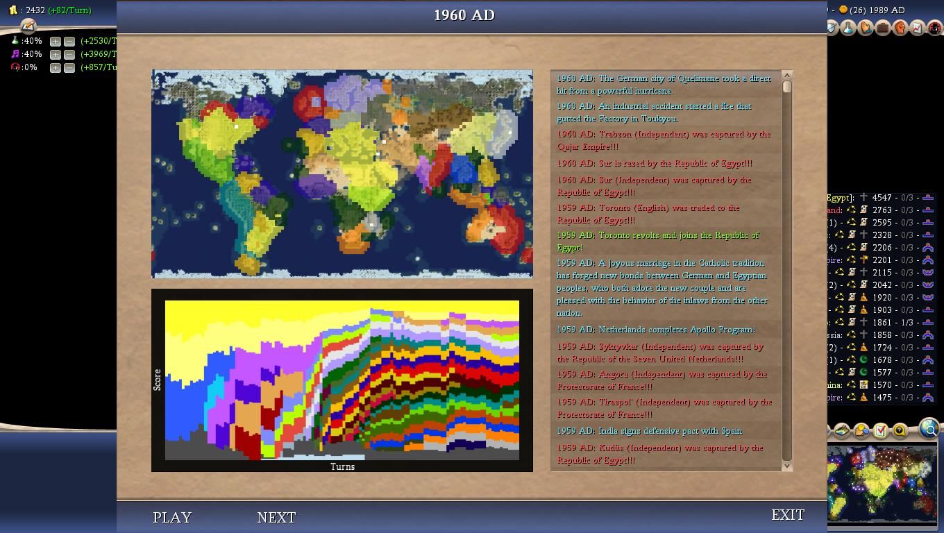Increase the culture rate with the plus button
The image size is (944, 533).
56,55
